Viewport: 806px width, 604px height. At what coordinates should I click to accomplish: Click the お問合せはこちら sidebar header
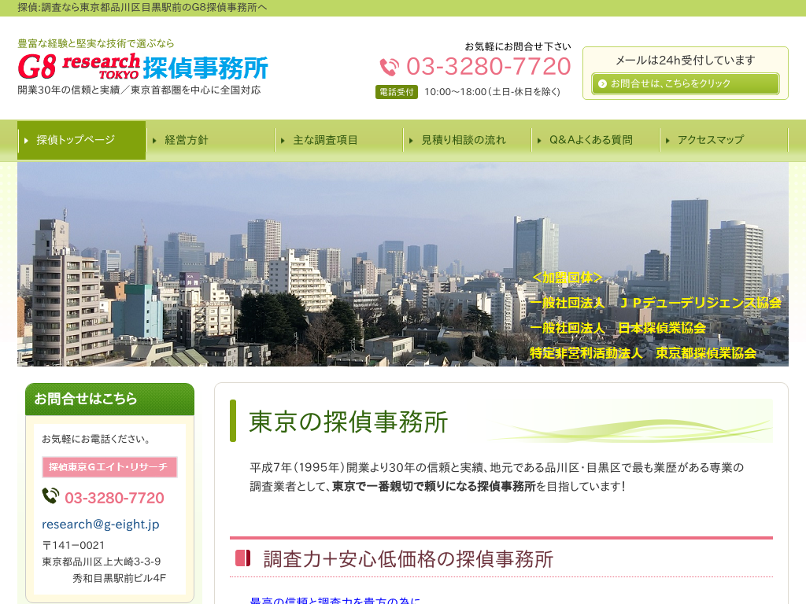click(109, 399)
